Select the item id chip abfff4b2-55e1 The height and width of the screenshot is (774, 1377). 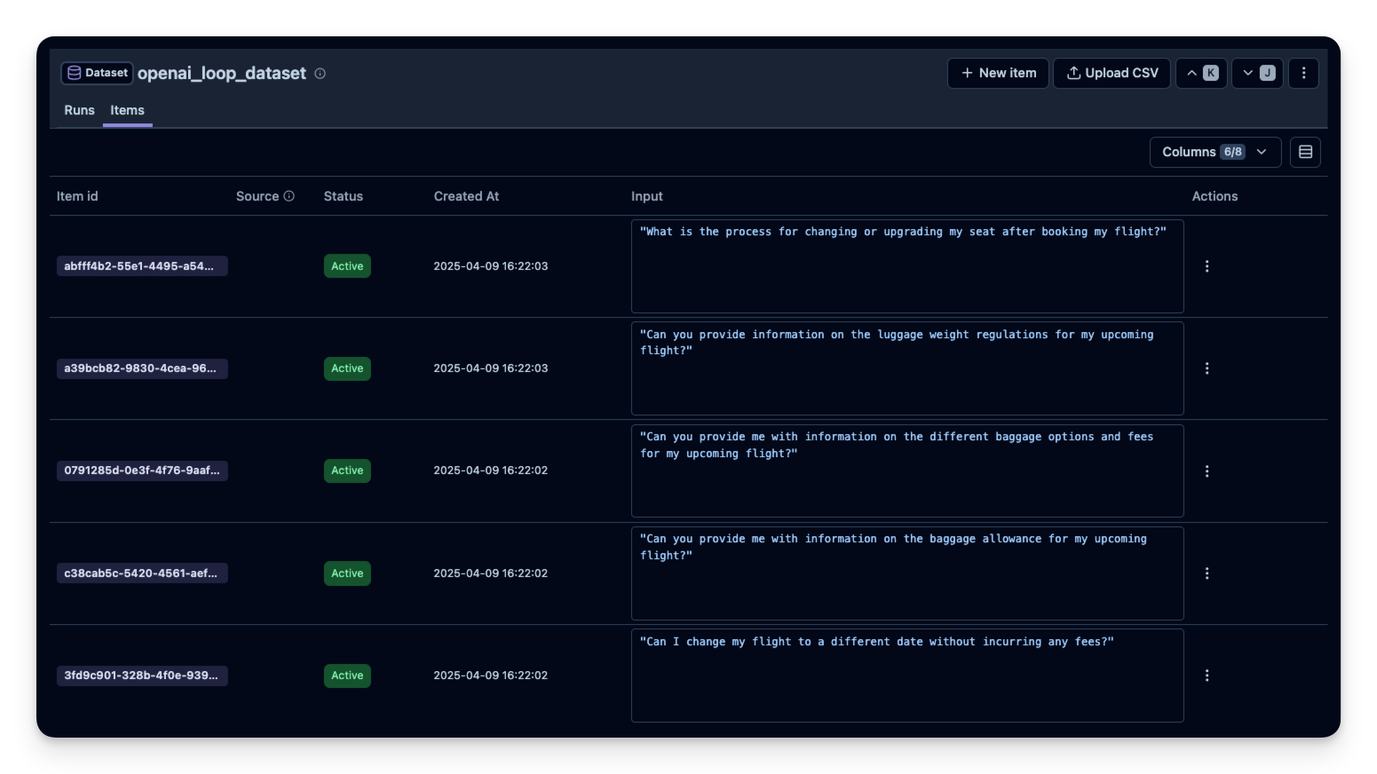coord(142,265)
